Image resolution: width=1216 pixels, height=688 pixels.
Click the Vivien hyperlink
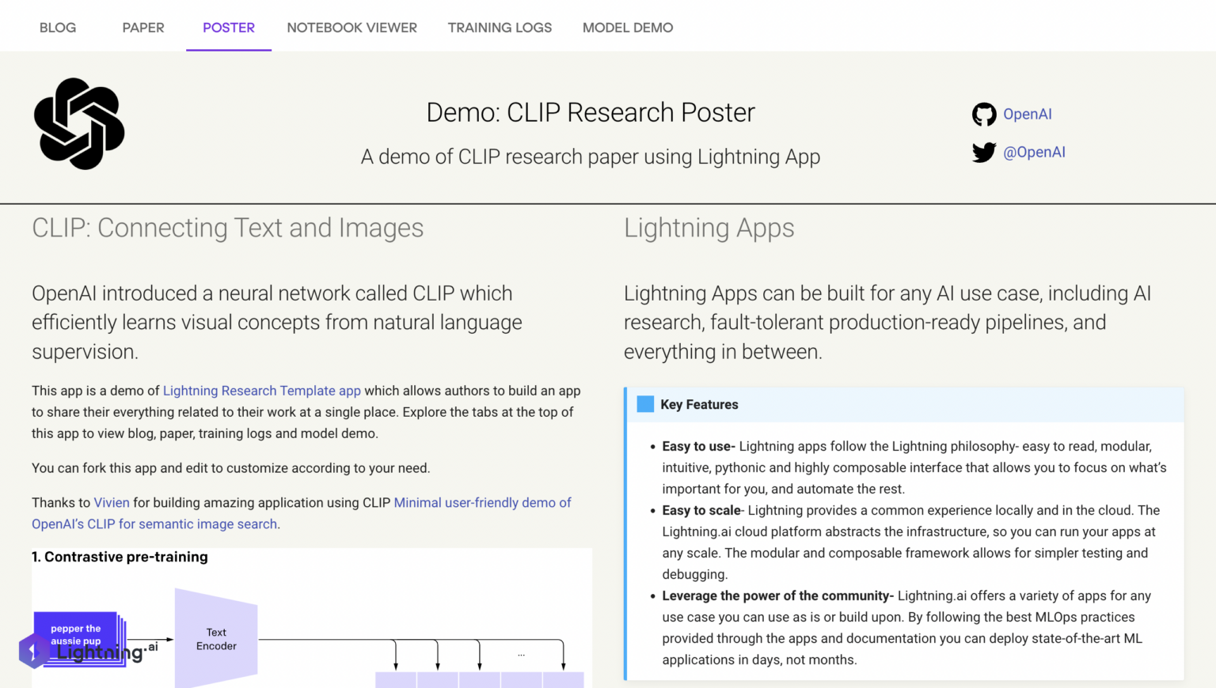tap(112, 502)
